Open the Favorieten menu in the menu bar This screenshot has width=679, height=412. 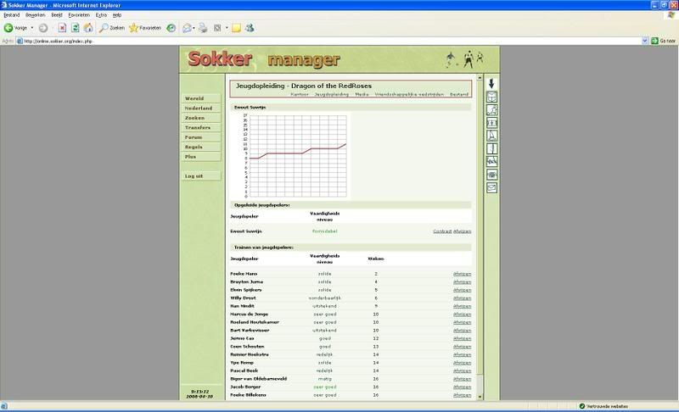coord(79,15)
